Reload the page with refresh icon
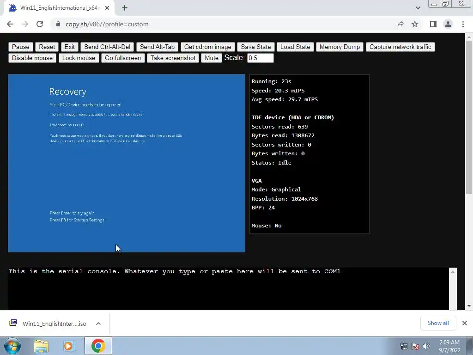 coord(40,24)
